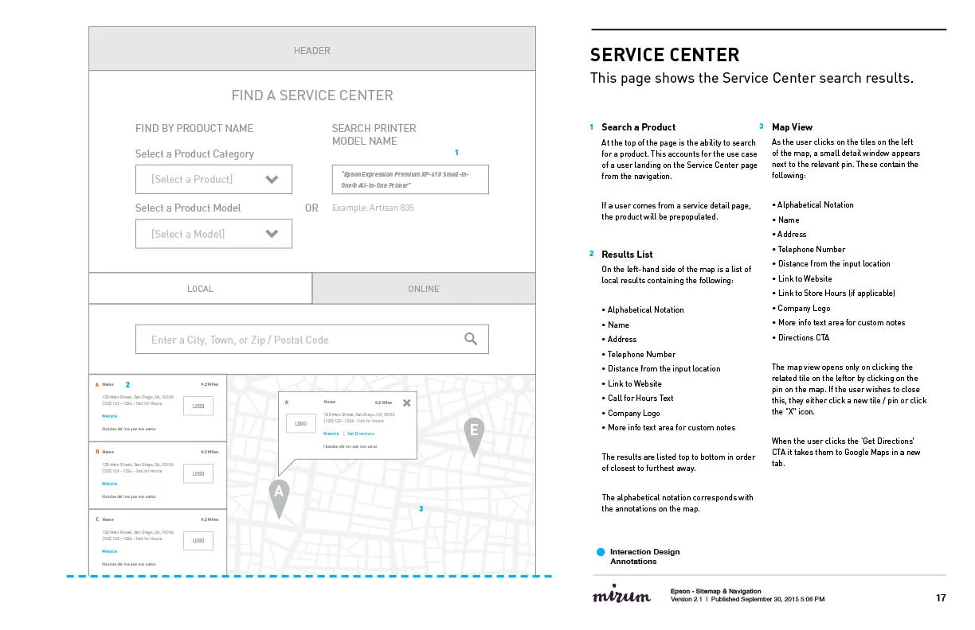Viewport: 975px width, 630px height.
Task: Click the 'Results List' annotation heading
Action: click(627, 255)
